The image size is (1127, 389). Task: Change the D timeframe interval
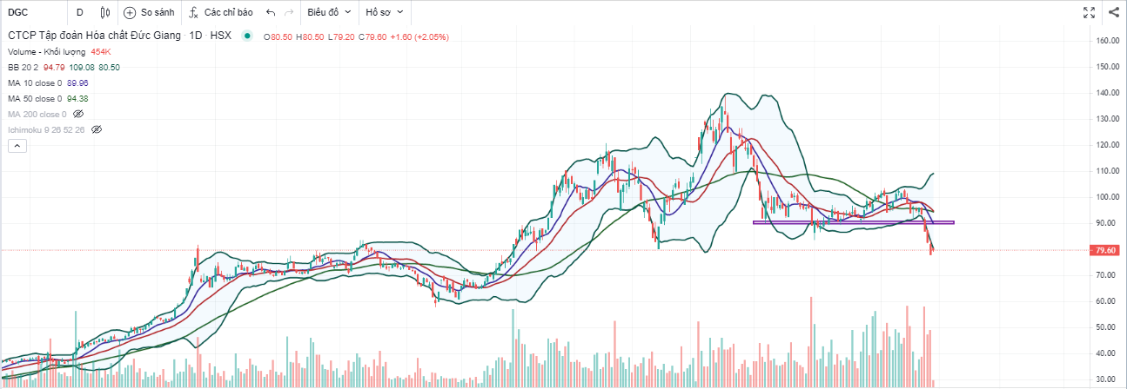coord(80,12)
